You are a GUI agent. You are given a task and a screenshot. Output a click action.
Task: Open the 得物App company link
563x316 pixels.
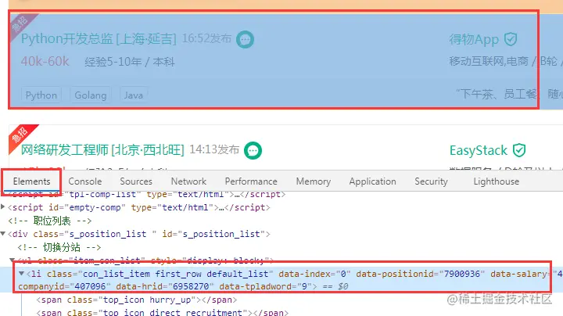pyautogui.click(x=474, y=39)
